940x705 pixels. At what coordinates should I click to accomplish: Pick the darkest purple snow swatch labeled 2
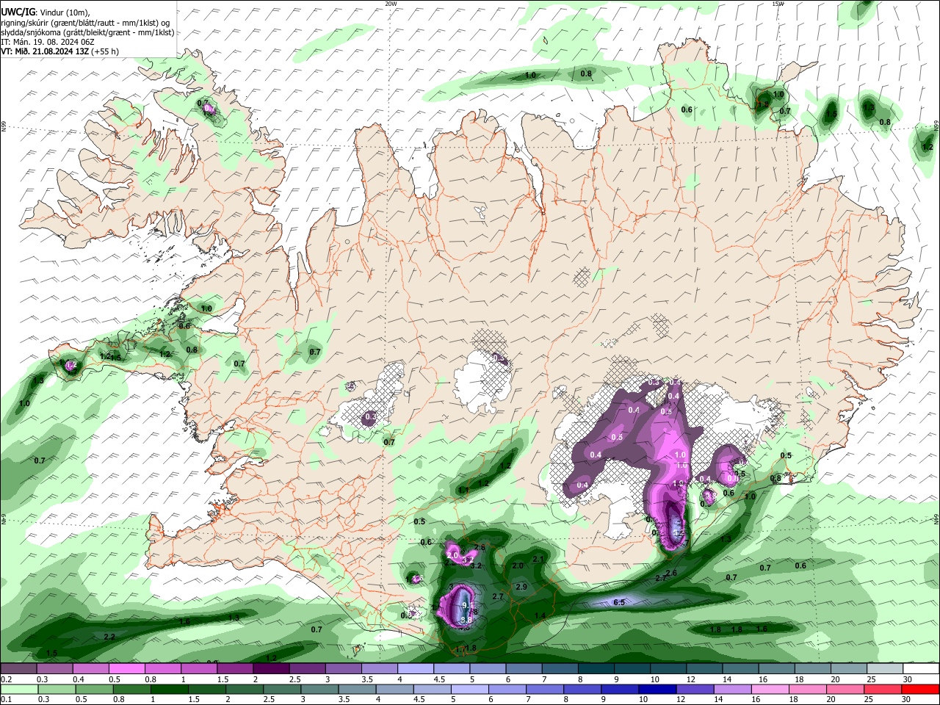[x=271, y=668]
